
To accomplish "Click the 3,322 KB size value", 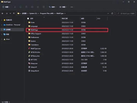I will click(x=103, y=49).
